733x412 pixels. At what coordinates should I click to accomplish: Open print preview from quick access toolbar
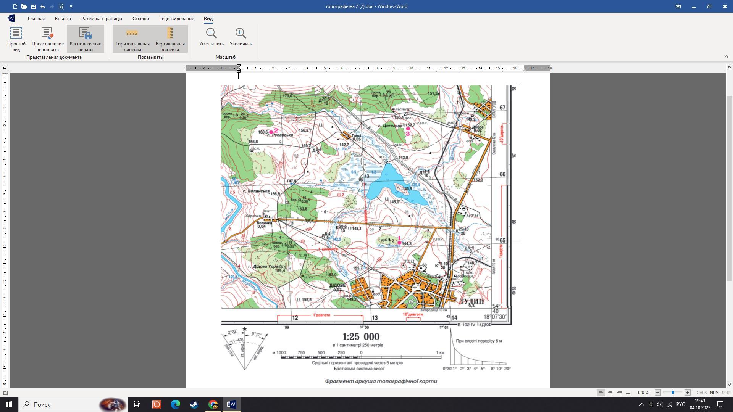[61, 6]
